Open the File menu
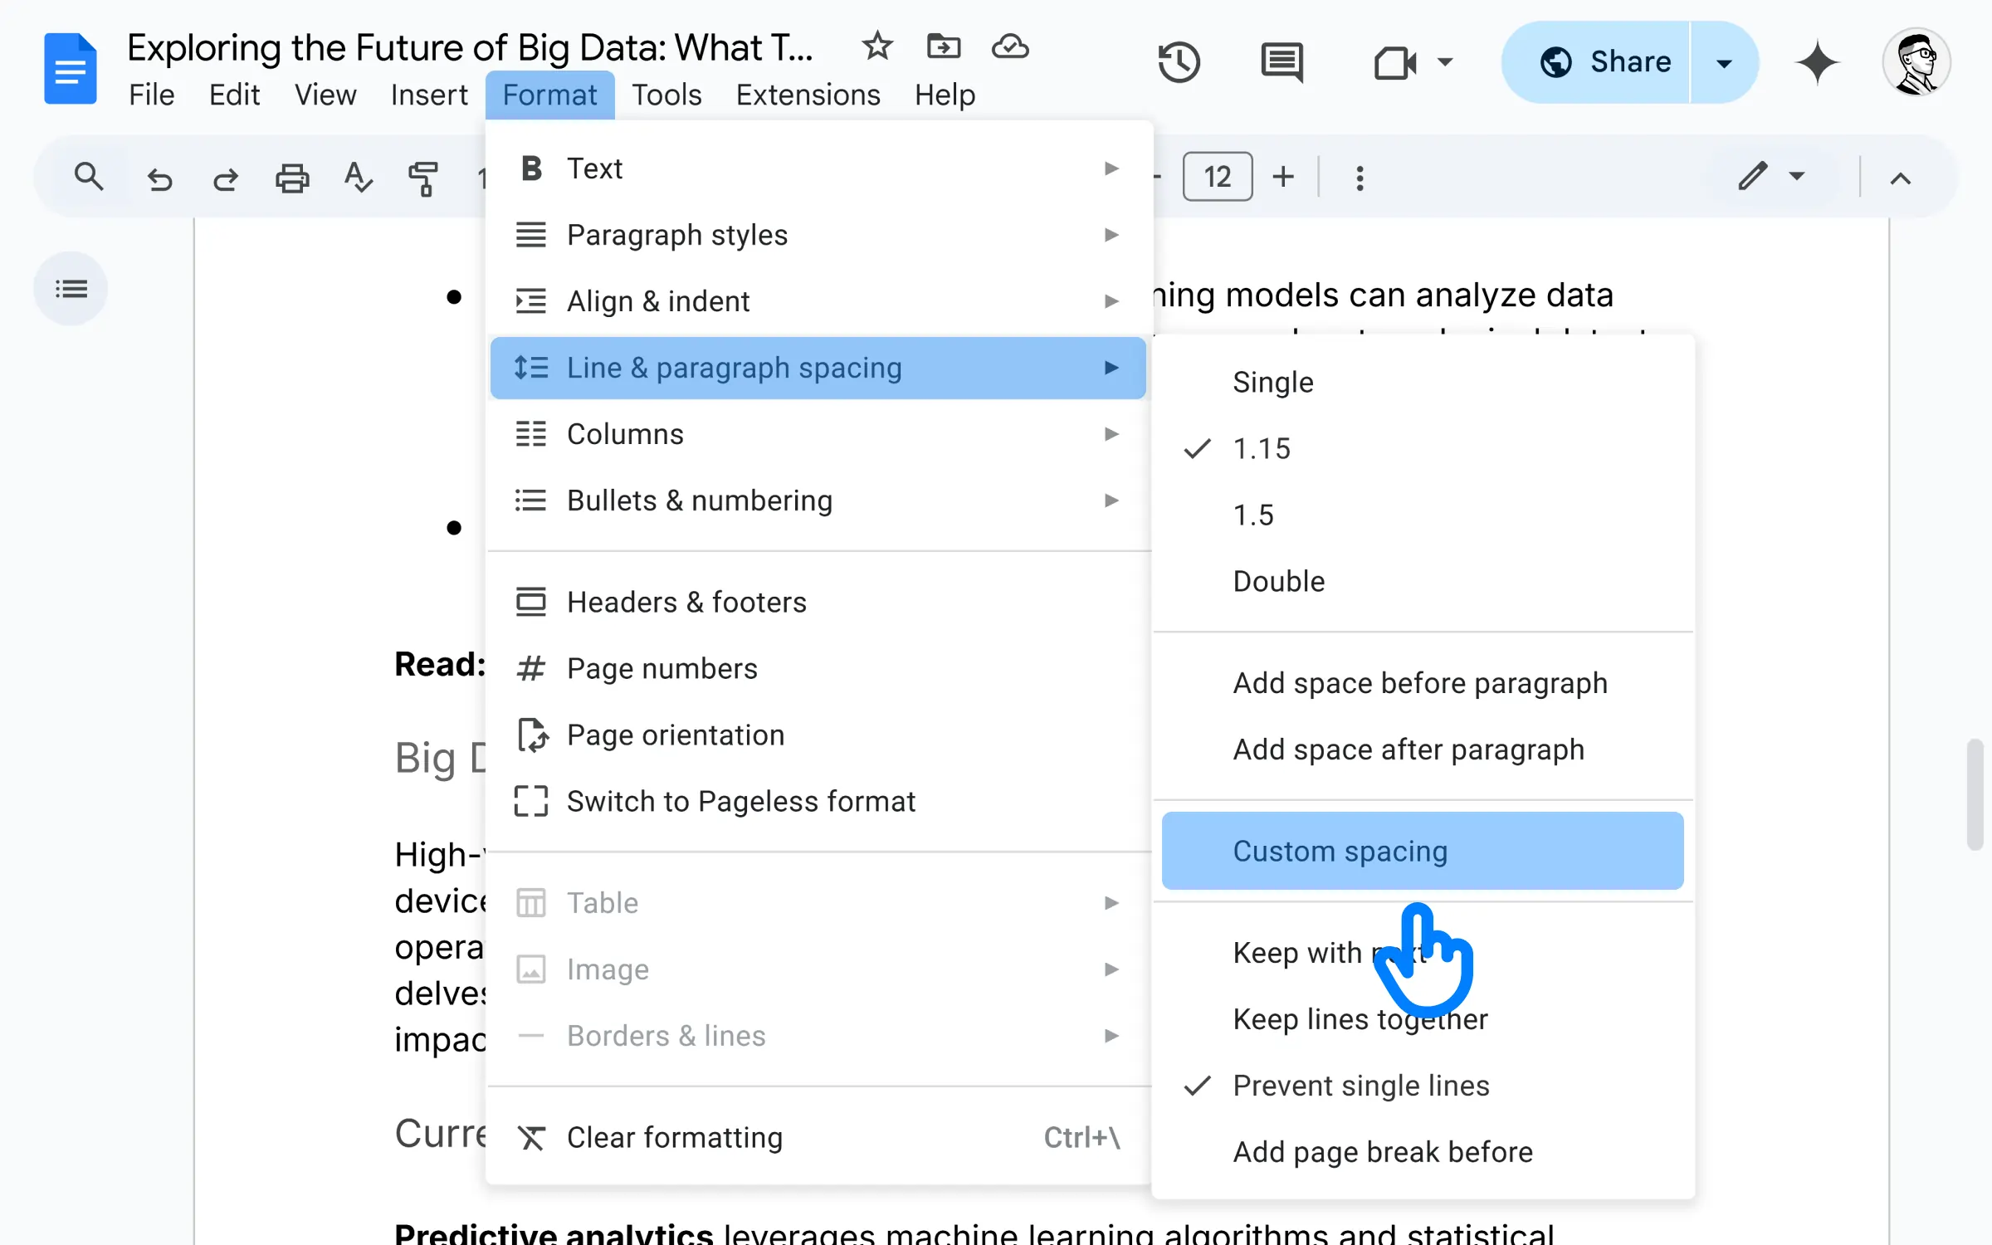 point(152,95)
